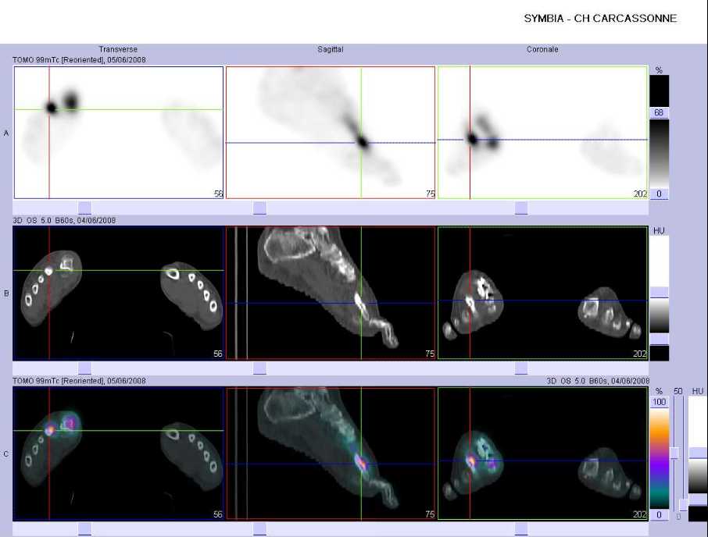The width and height of the screenshot is (708, 537).
Task: Click the orange-purple fusion colour scale bar
Action: pos(659,458)
